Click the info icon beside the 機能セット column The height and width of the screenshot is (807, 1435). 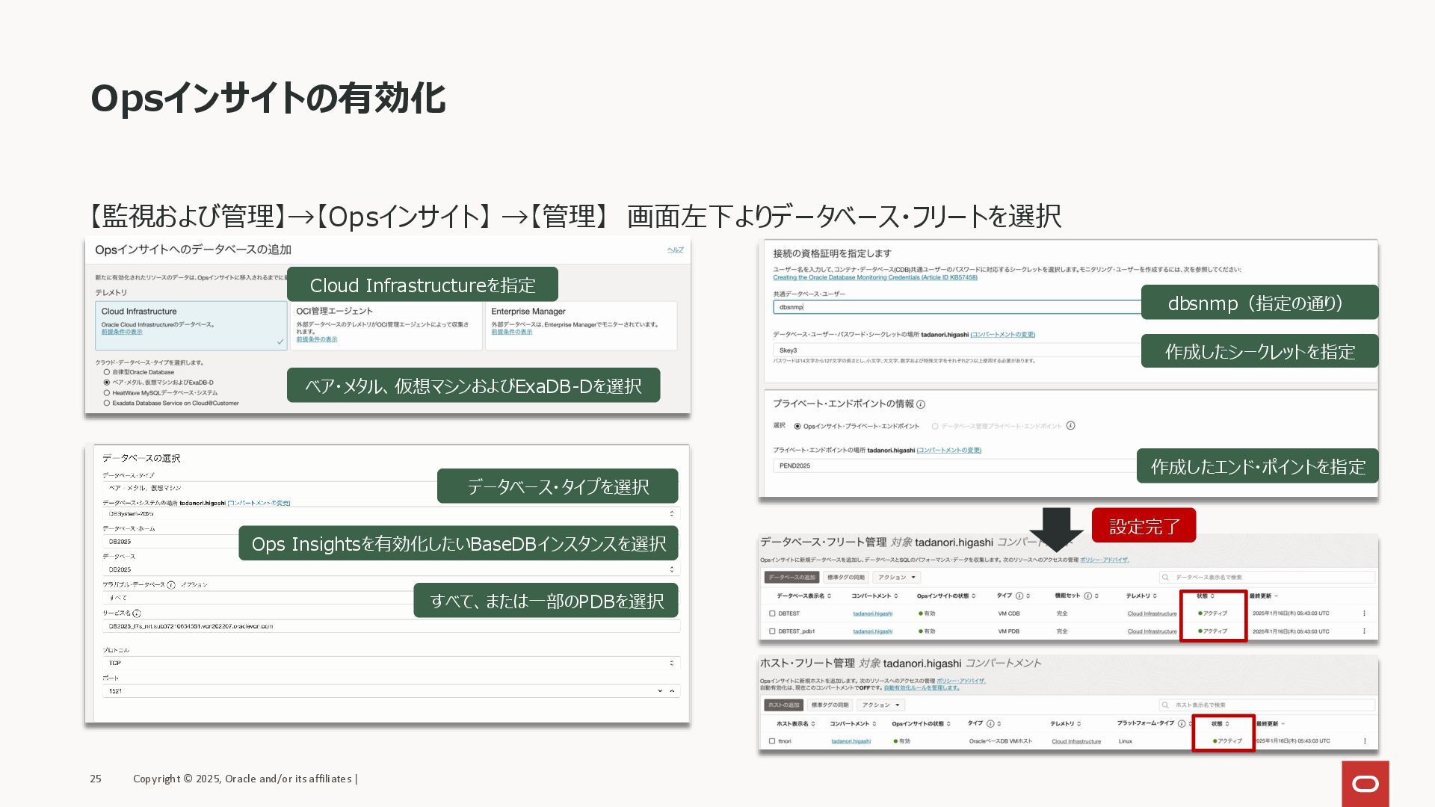(1087, 596)
